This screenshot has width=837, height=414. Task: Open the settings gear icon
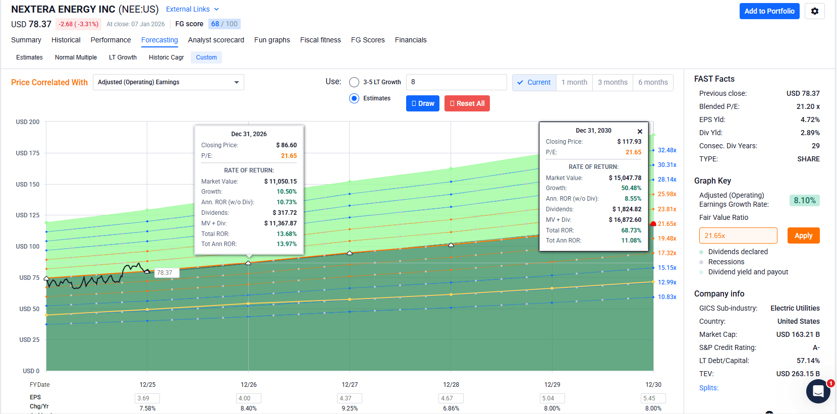(x=814, y=11)
